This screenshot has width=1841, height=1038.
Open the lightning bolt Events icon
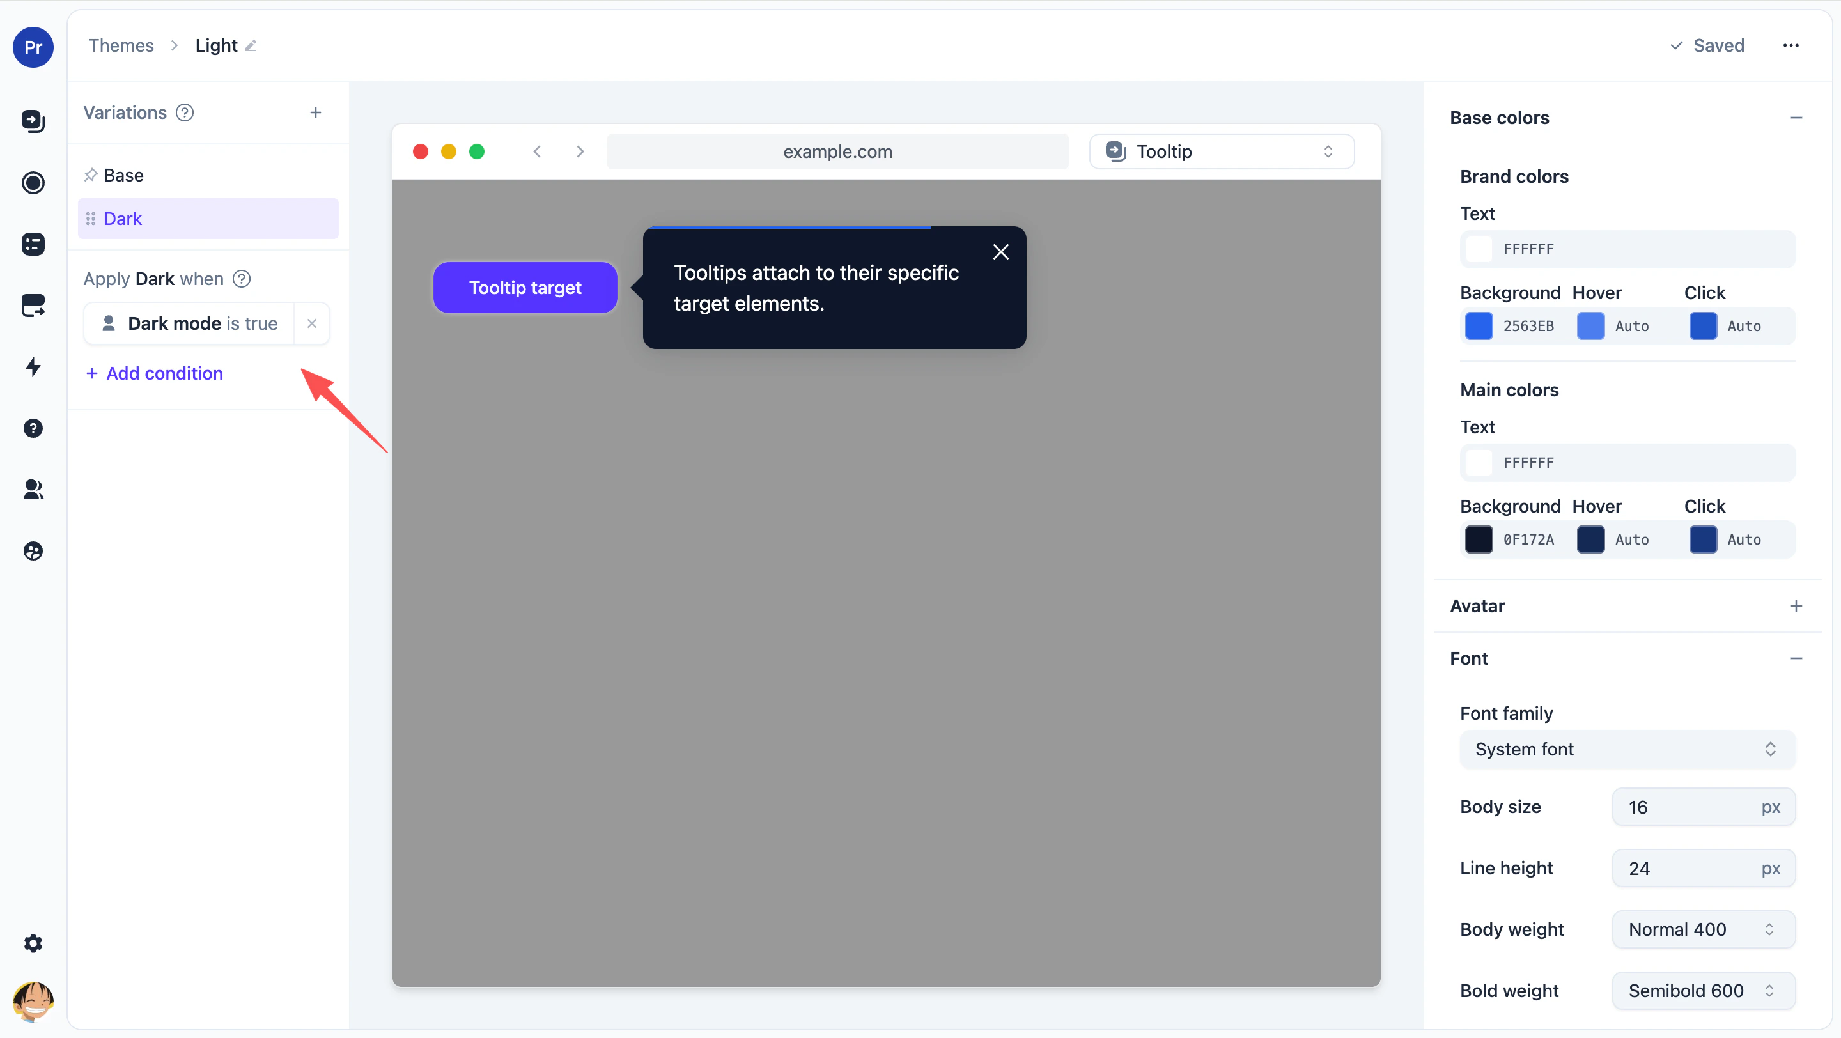click(33, 367)
